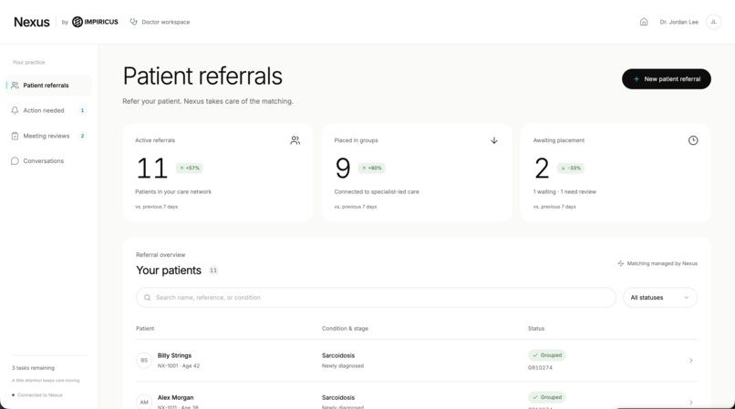Screen dimensions: 735x409
Task: Click the down arrow on Placed in groups card
Action: pyautogui.click(x=494, y=140)
